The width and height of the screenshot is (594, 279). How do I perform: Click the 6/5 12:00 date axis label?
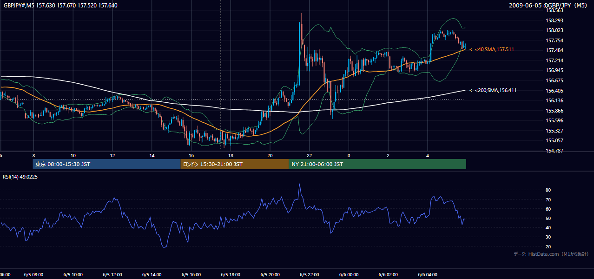(112, 275)
